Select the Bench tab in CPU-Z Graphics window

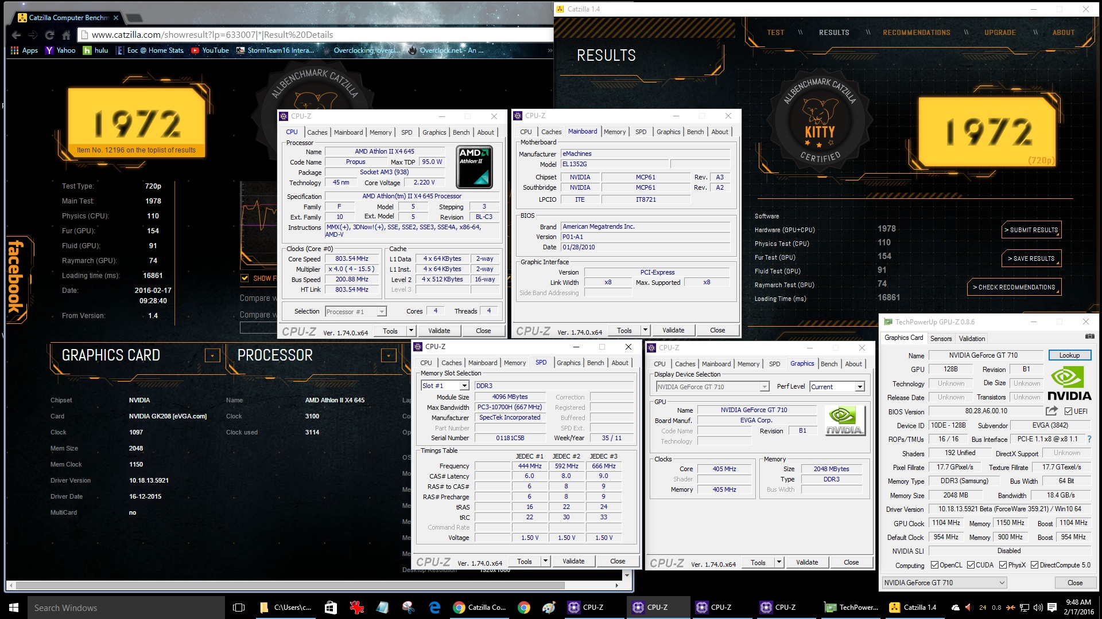point(829,364)
